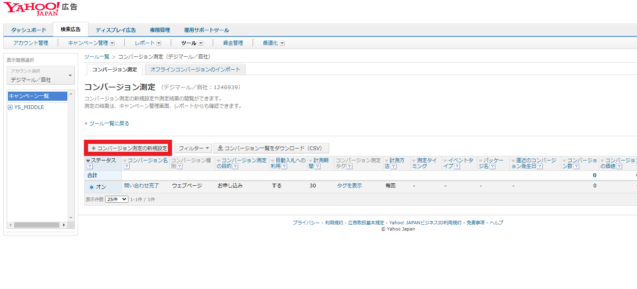Switch to the ダッシュボード tab
The height and width of the screenshot is (289, 637).
(28, 30)
